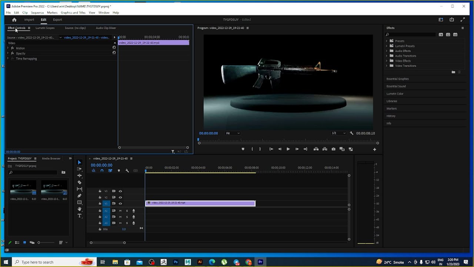Open the Essential Graphics panel
474x267 pixels.
tap(398, 79)
